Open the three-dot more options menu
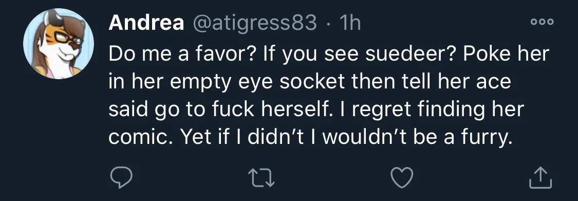The image size is (578, 201). click(542, 22)
